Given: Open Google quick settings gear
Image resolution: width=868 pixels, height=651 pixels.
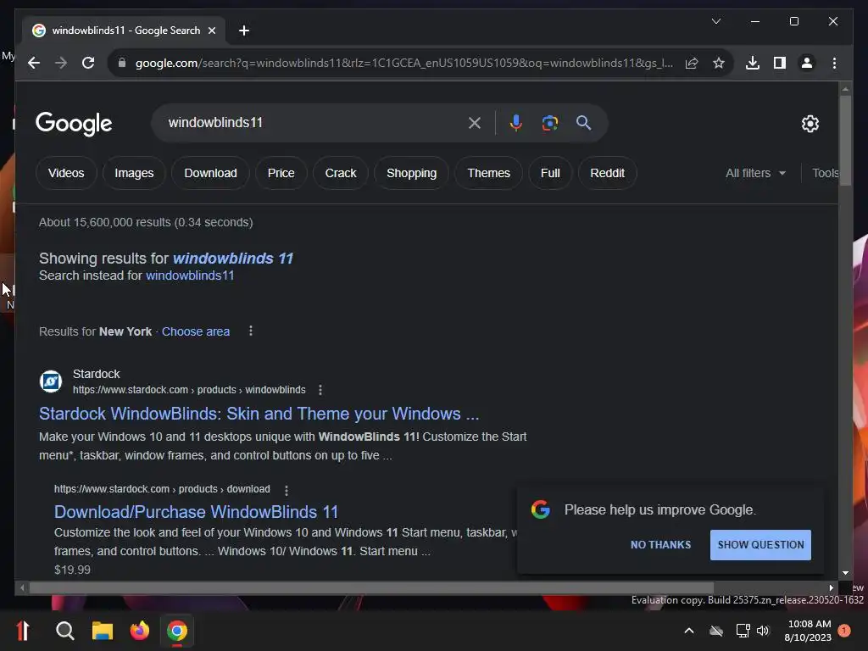Looking at the screenshot, I should (810, 124).
